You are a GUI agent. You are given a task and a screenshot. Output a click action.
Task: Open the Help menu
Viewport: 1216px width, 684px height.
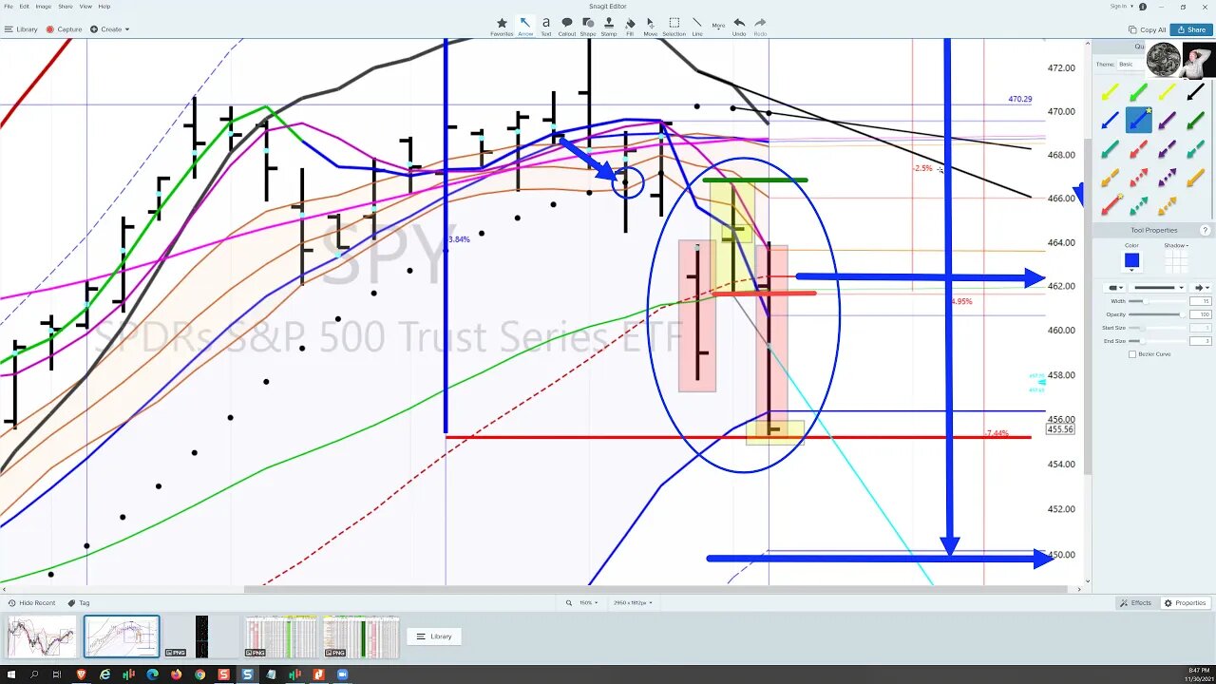(104, 7)
